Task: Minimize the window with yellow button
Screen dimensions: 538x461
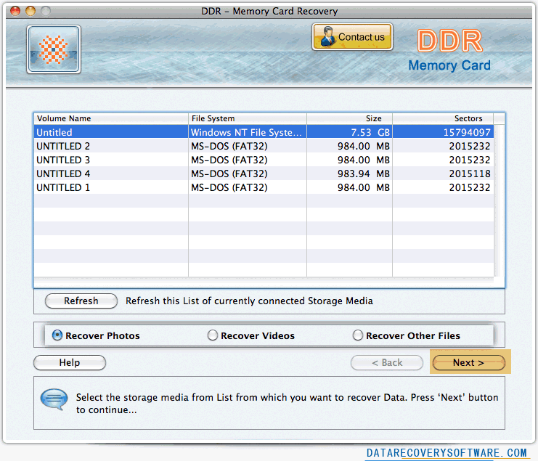Action: pos(30,11)
